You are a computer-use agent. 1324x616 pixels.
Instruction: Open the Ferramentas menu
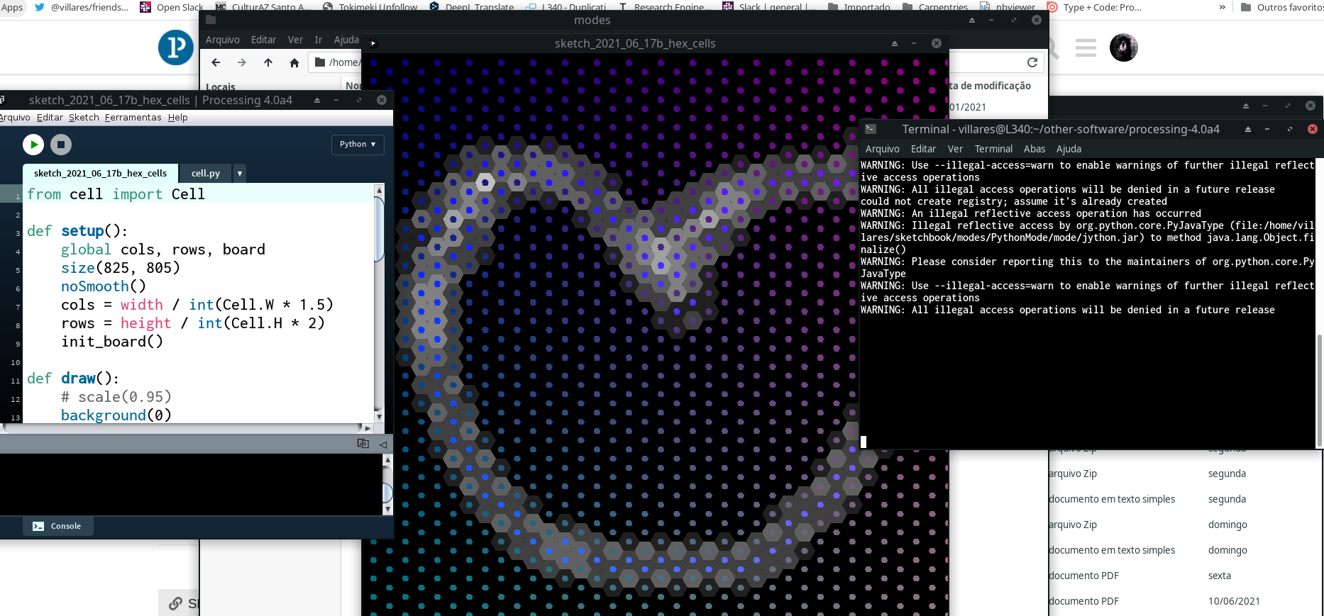tap(133, 118)
